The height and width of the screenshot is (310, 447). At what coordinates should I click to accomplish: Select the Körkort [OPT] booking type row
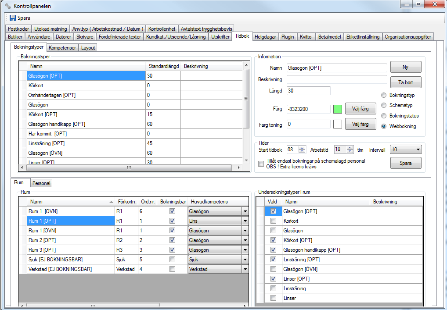tap(134, 114)
